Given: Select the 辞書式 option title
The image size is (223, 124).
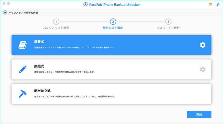Looking at the screenshot, I should [x=39, y=42].
